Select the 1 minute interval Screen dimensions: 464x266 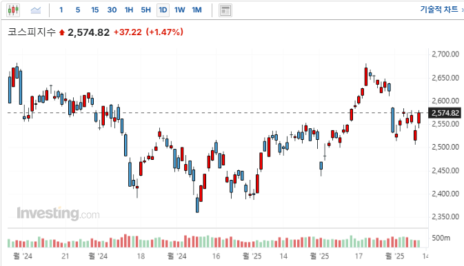coord(61,10)
